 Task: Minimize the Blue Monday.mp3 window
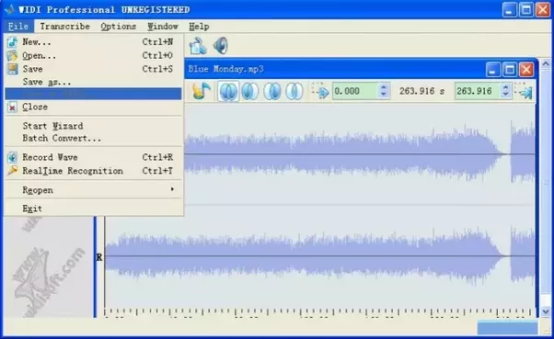493,70
